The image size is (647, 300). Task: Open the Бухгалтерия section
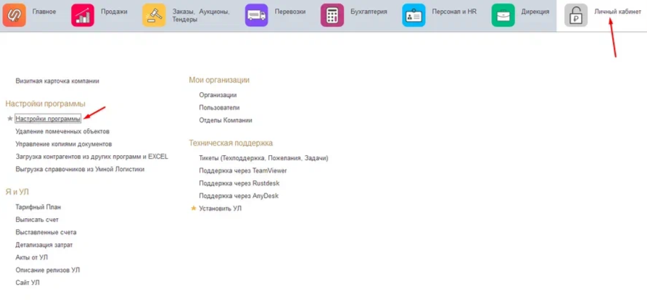pos(369,12)
